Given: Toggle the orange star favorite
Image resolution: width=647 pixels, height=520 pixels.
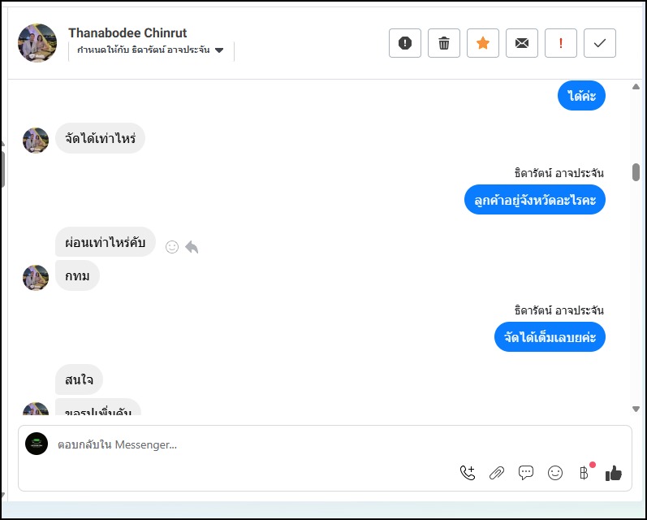Looking at the screenshot, I should (483, 43).
